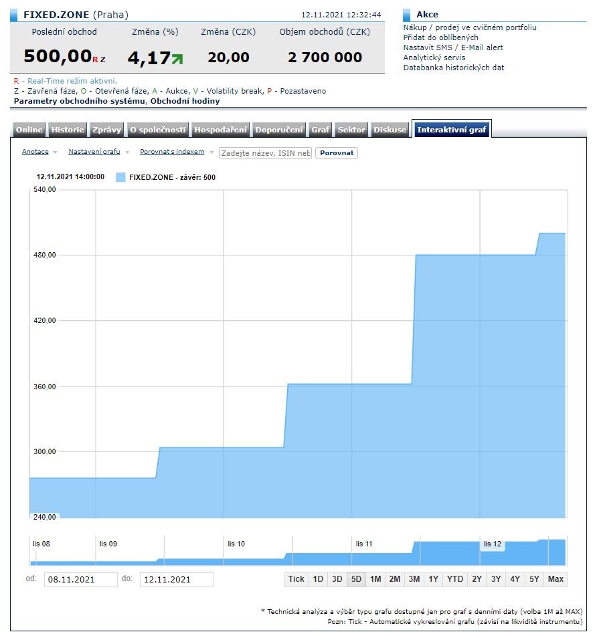Click the lis 12 navigator timeline marker
This screenshot has width=599, height=640.
492,544
